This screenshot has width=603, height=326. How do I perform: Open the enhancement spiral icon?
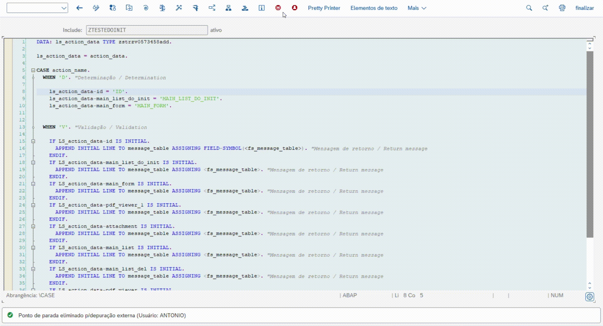click(x=146, y=8)
